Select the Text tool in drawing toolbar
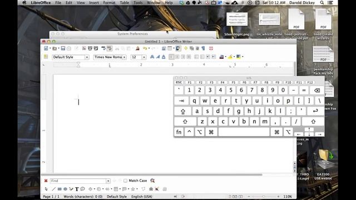The image size is (356, 200). [x=77, y=189]
